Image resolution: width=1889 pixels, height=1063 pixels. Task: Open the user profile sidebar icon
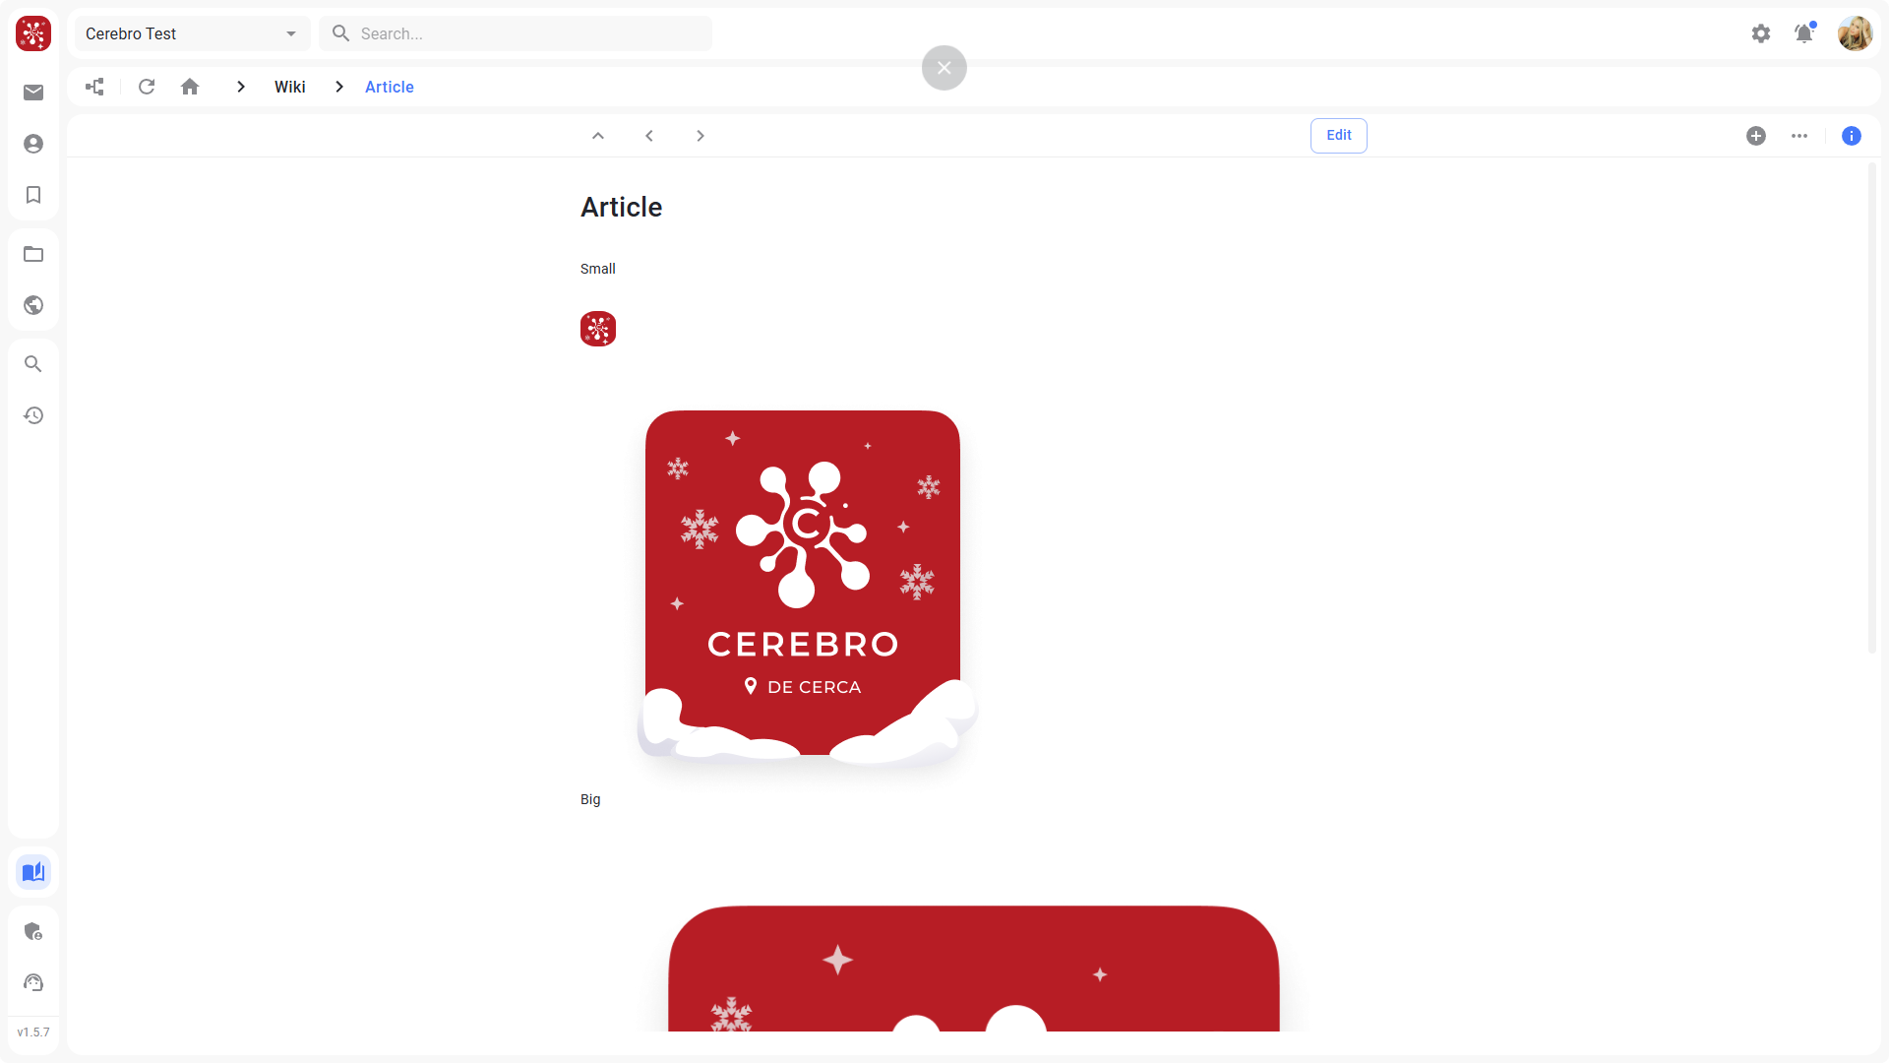tap(33, 144)
